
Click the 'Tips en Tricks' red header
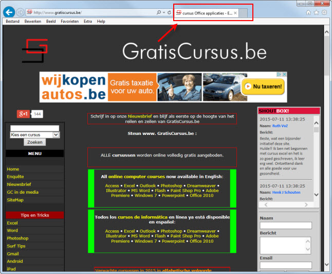pyautogui.click(x=35, y=215)
